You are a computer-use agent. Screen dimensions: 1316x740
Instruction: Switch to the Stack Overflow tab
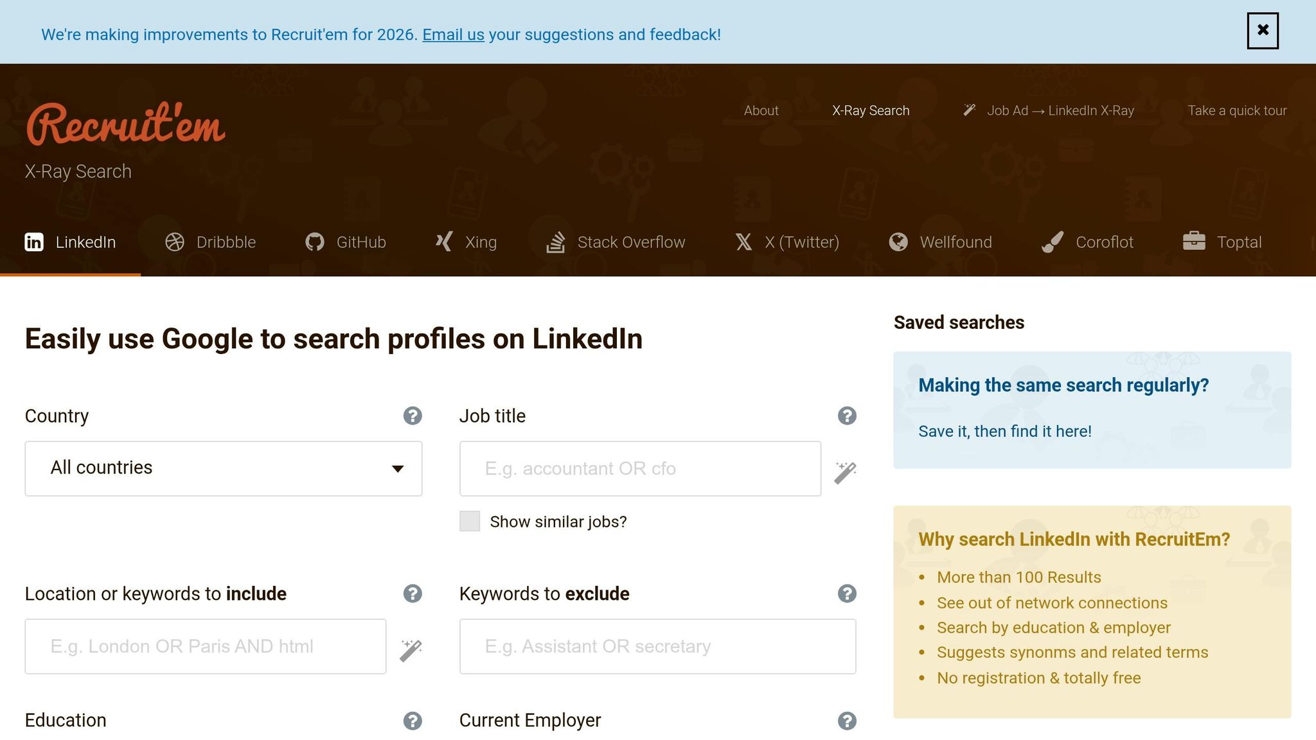click(x=616, y=242)
